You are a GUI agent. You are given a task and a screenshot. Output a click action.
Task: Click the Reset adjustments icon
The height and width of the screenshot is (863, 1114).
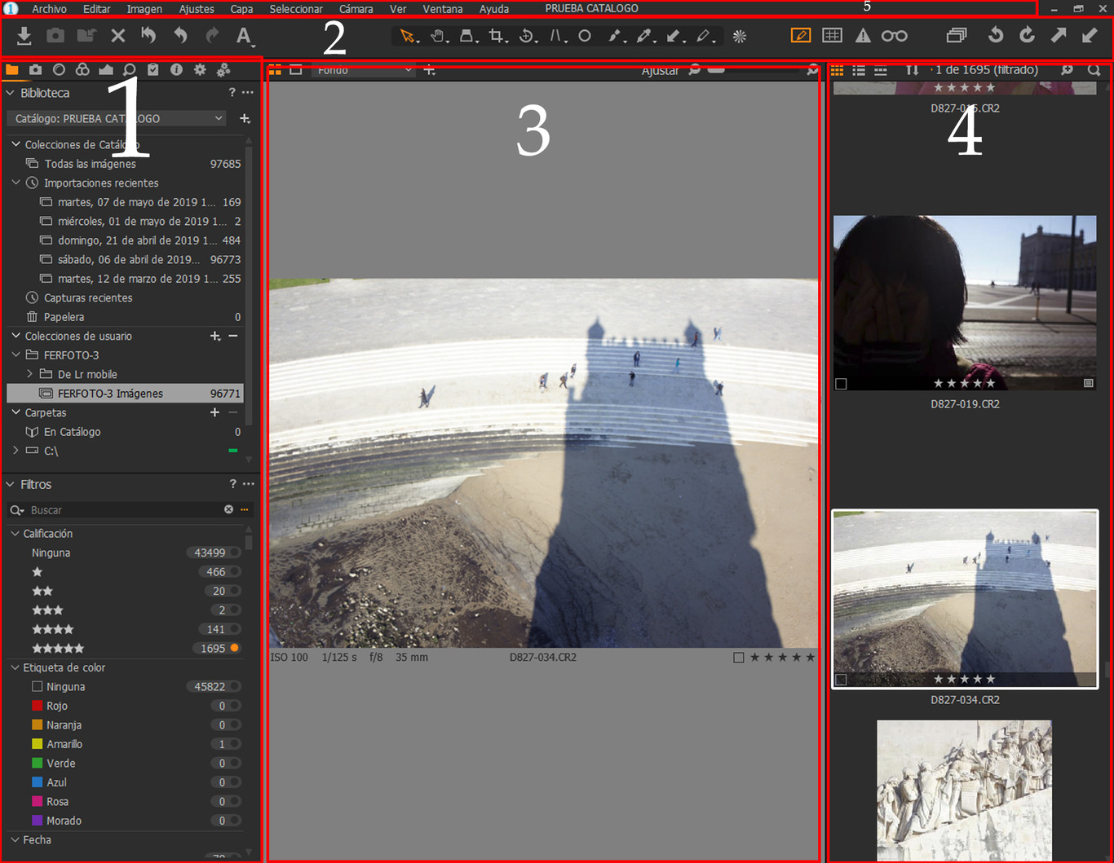[148, 36]
